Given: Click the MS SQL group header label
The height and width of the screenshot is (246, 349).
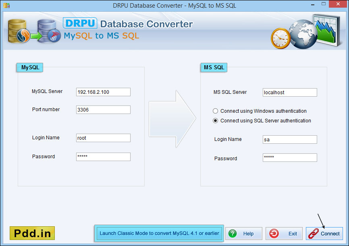Looking at the screenshot, I should click(x=214, y=67).
